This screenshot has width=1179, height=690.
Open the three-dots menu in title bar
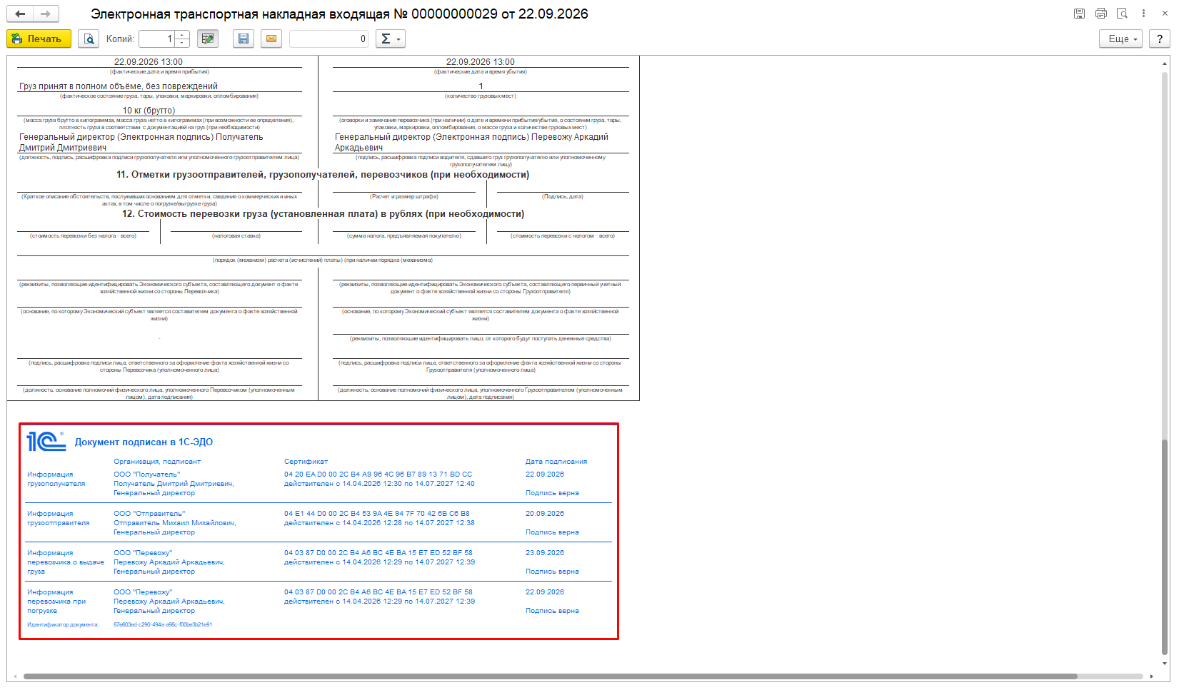coord(1143,14)
